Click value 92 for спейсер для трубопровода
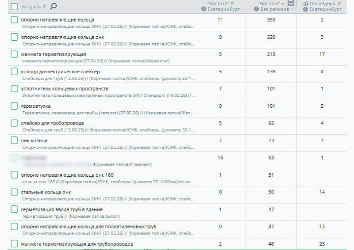The image size is (354, 250). (x=271, y=123)
